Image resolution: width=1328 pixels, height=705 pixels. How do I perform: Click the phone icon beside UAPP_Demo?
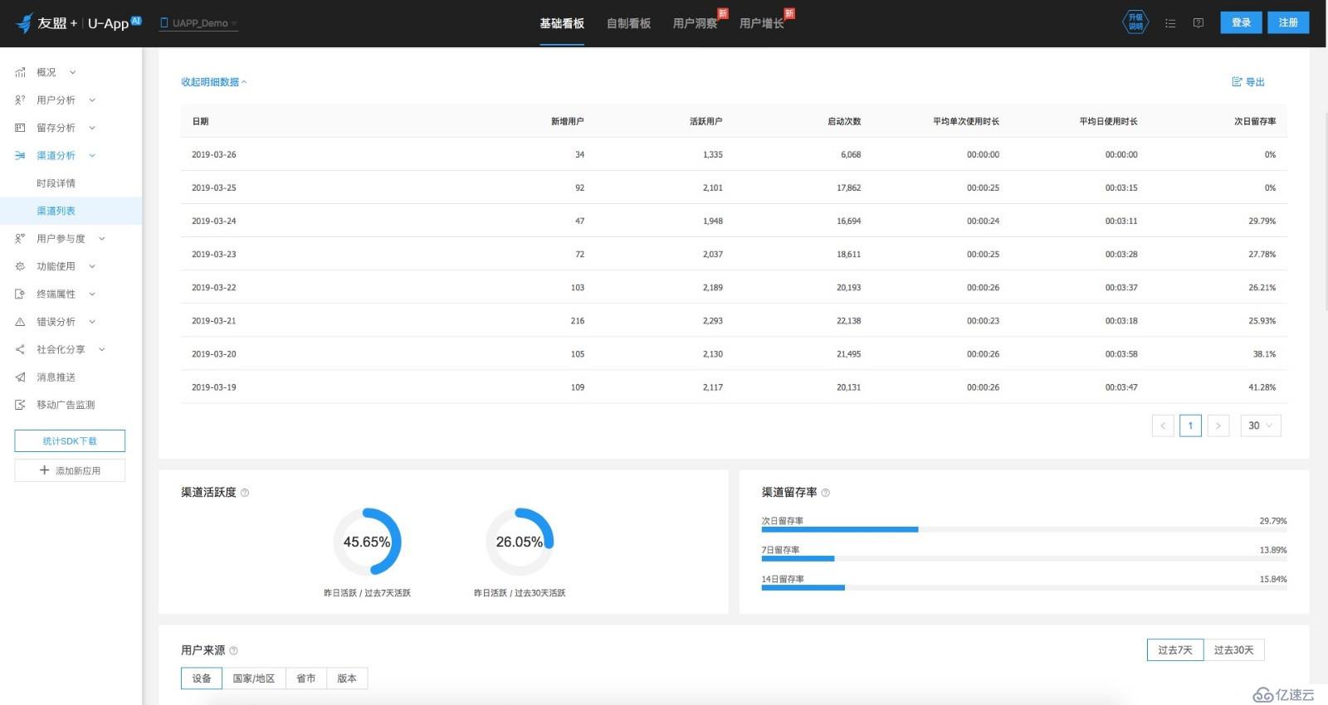click(x=164, y=23)
